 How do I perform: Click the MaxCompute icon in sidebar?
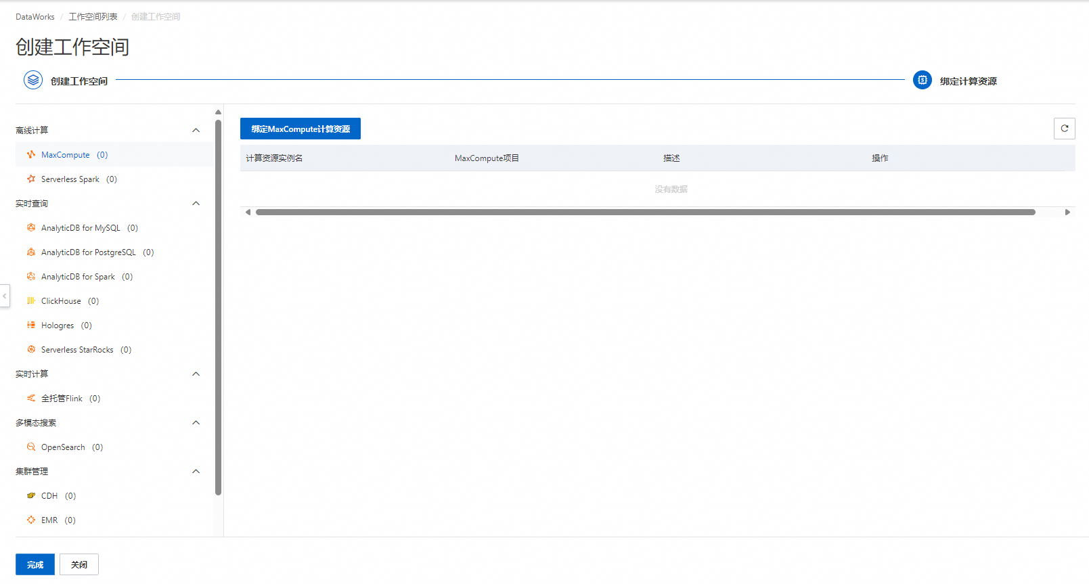(31, 155)
